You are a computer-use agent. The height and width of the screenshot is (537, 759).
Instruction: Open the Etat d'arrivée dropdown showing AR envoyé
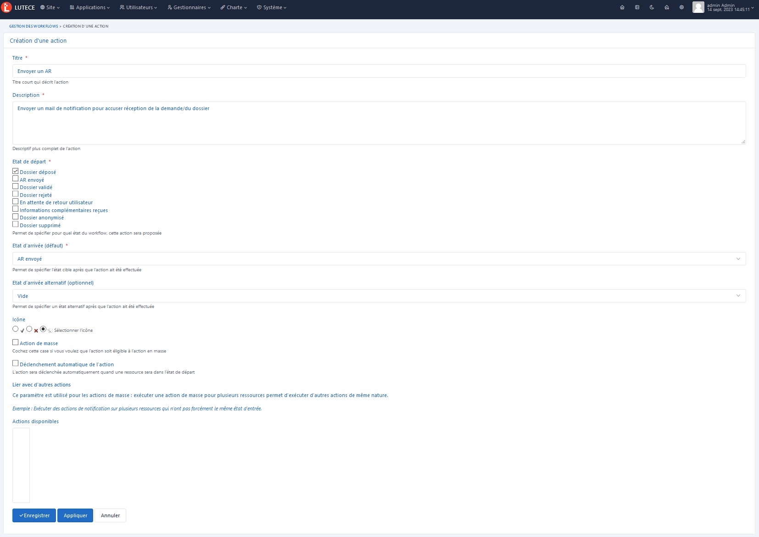[x=379, y=258]
